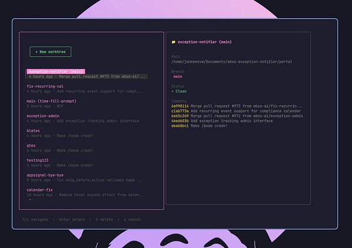
Task: Click the 'Add recurring event support for compl...' subtitle
Action: point(84,91)
